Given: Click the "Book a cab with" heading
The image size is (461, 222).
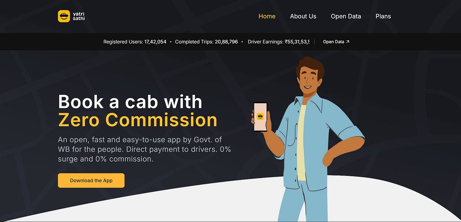Looking at the screenshot, I should coord(130,102).
